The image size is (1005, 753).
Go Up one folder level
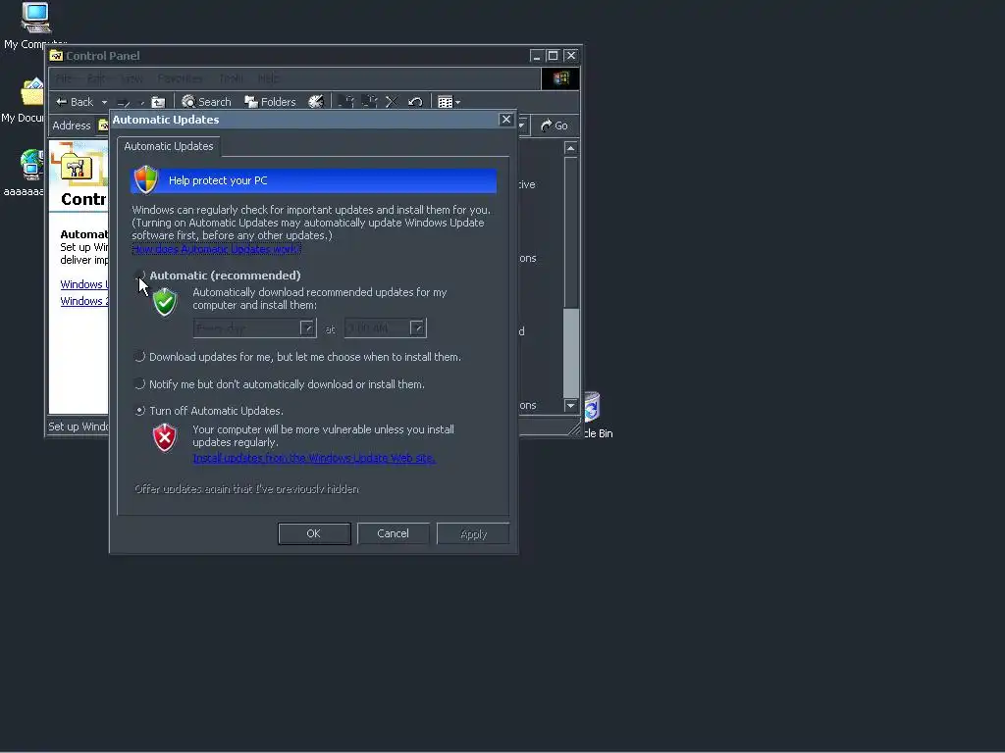tap(158, 102)
